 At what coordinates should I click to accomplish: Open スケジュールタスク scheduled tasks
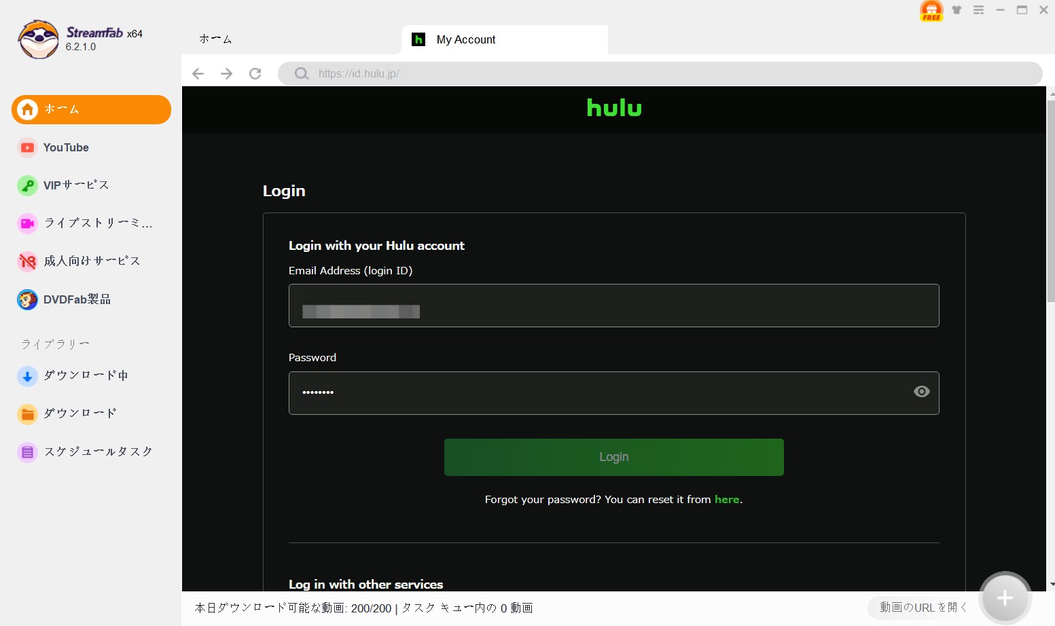click(x=91, y=452)
